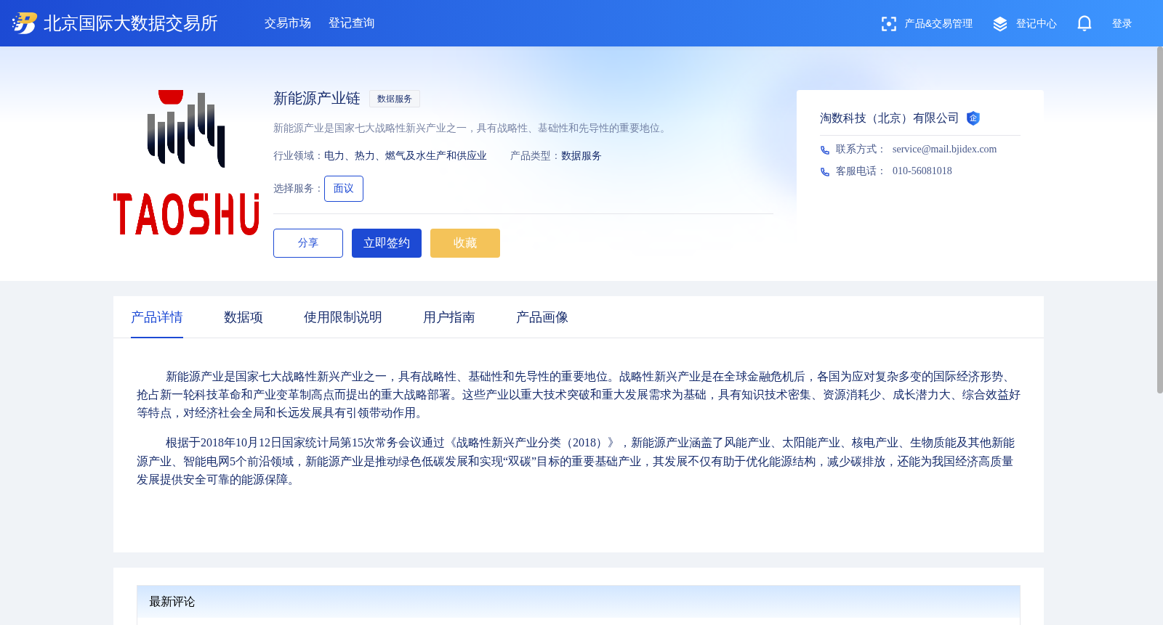1163x625 pixels.
Task: Click the enterprise verified badge icon
Action: [973, 118]
